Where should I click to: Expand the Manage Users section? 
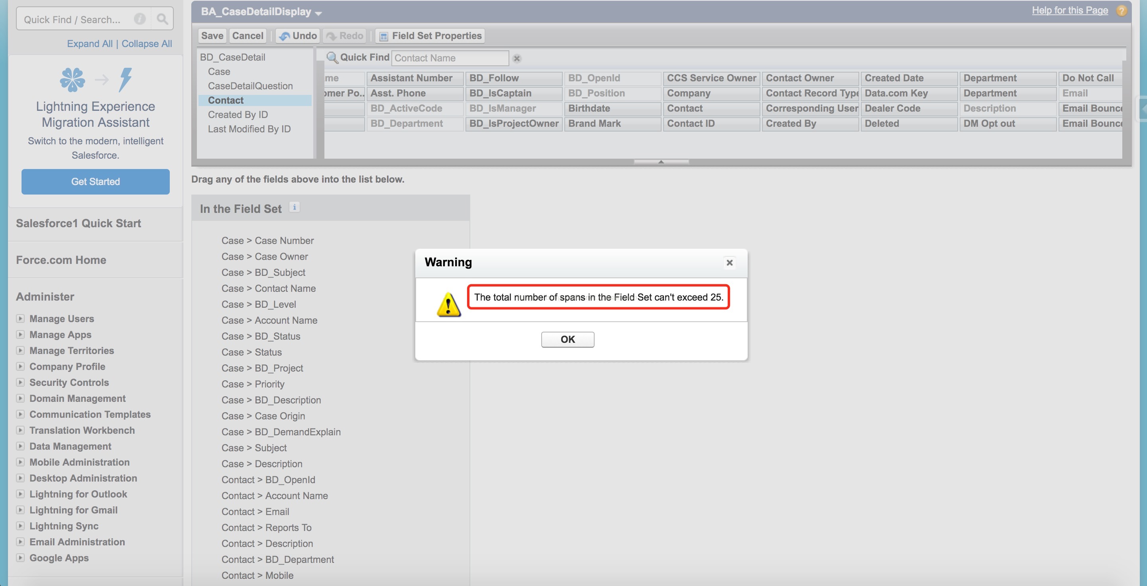[x=20, y=319]
